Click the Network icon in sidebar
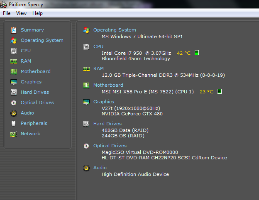This screenshot has width=259, height=200. 14,134
